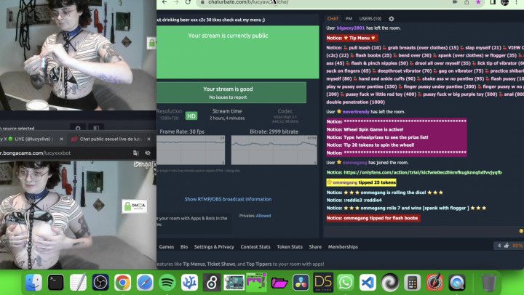Open the grey swirl app in dock
The image size is (524, 295).
click(390, 283)
